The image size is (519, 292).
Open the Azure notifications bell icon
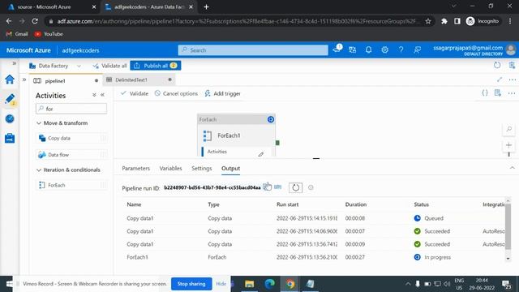(x=368, y=49)
